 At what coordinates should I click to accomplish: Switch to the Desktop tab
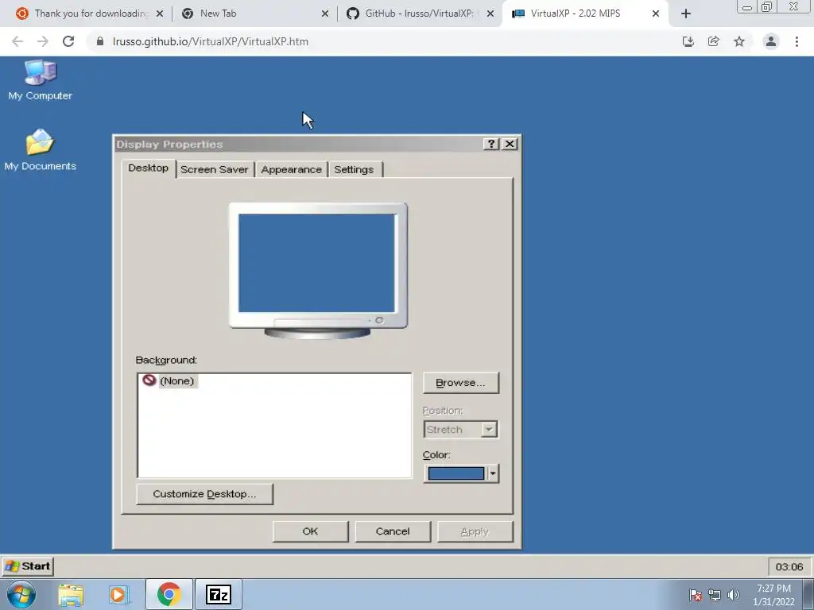click(149, 168)
